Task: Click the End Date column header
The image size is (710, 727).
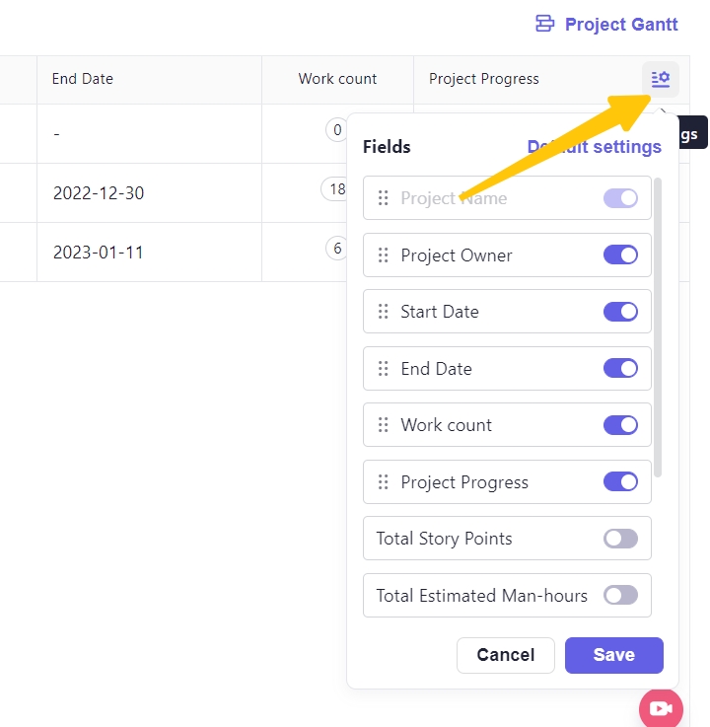Action: pos(83,79)
